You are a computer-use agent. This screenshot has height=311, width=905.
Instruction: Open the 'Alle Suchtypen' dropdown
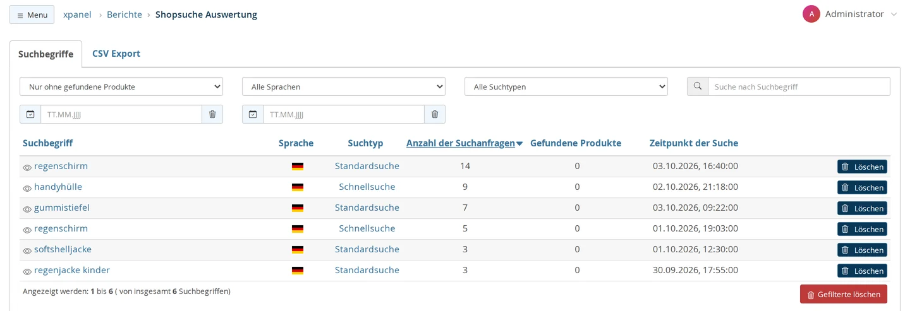pos(566,86)
